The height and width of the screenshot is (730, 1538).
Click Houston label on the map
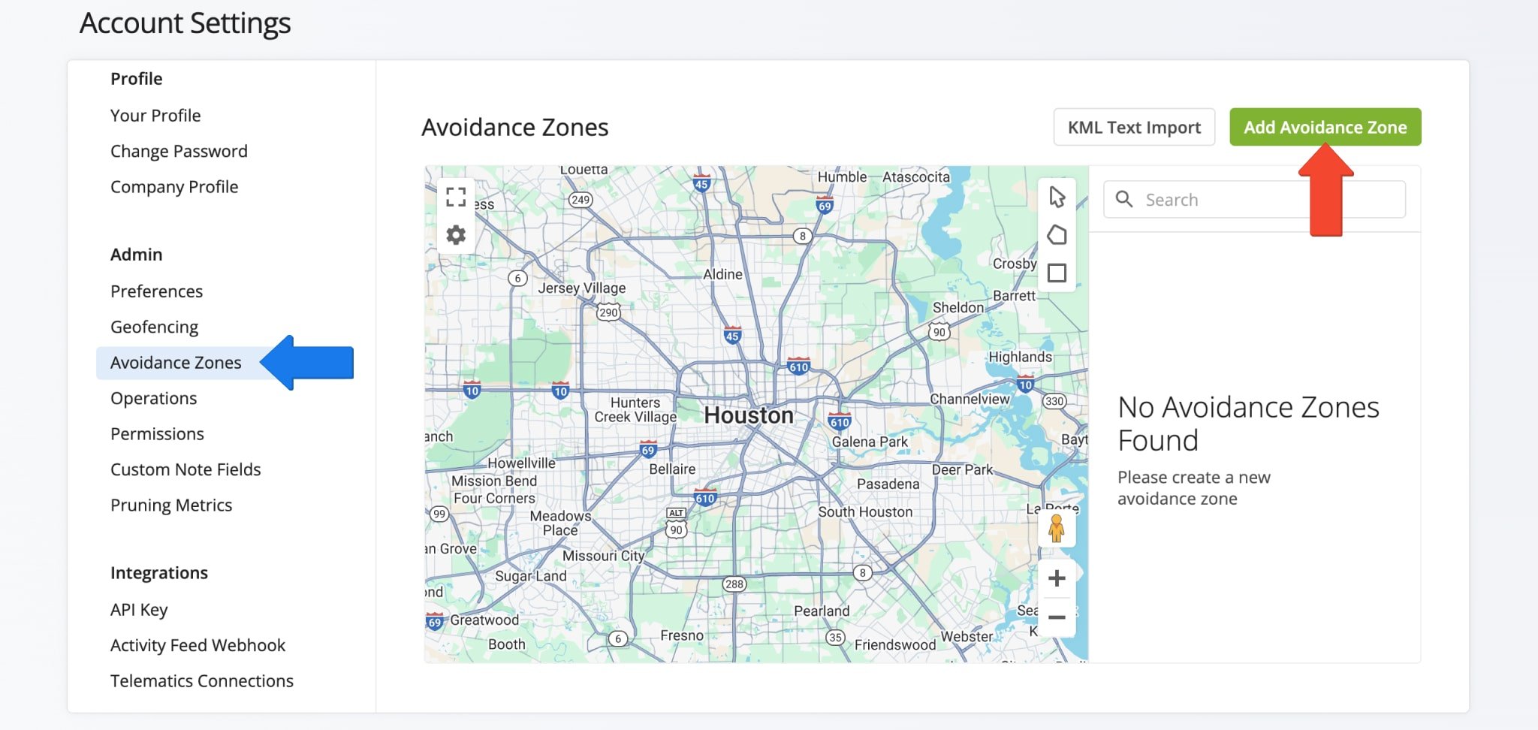tap(748, 415)
